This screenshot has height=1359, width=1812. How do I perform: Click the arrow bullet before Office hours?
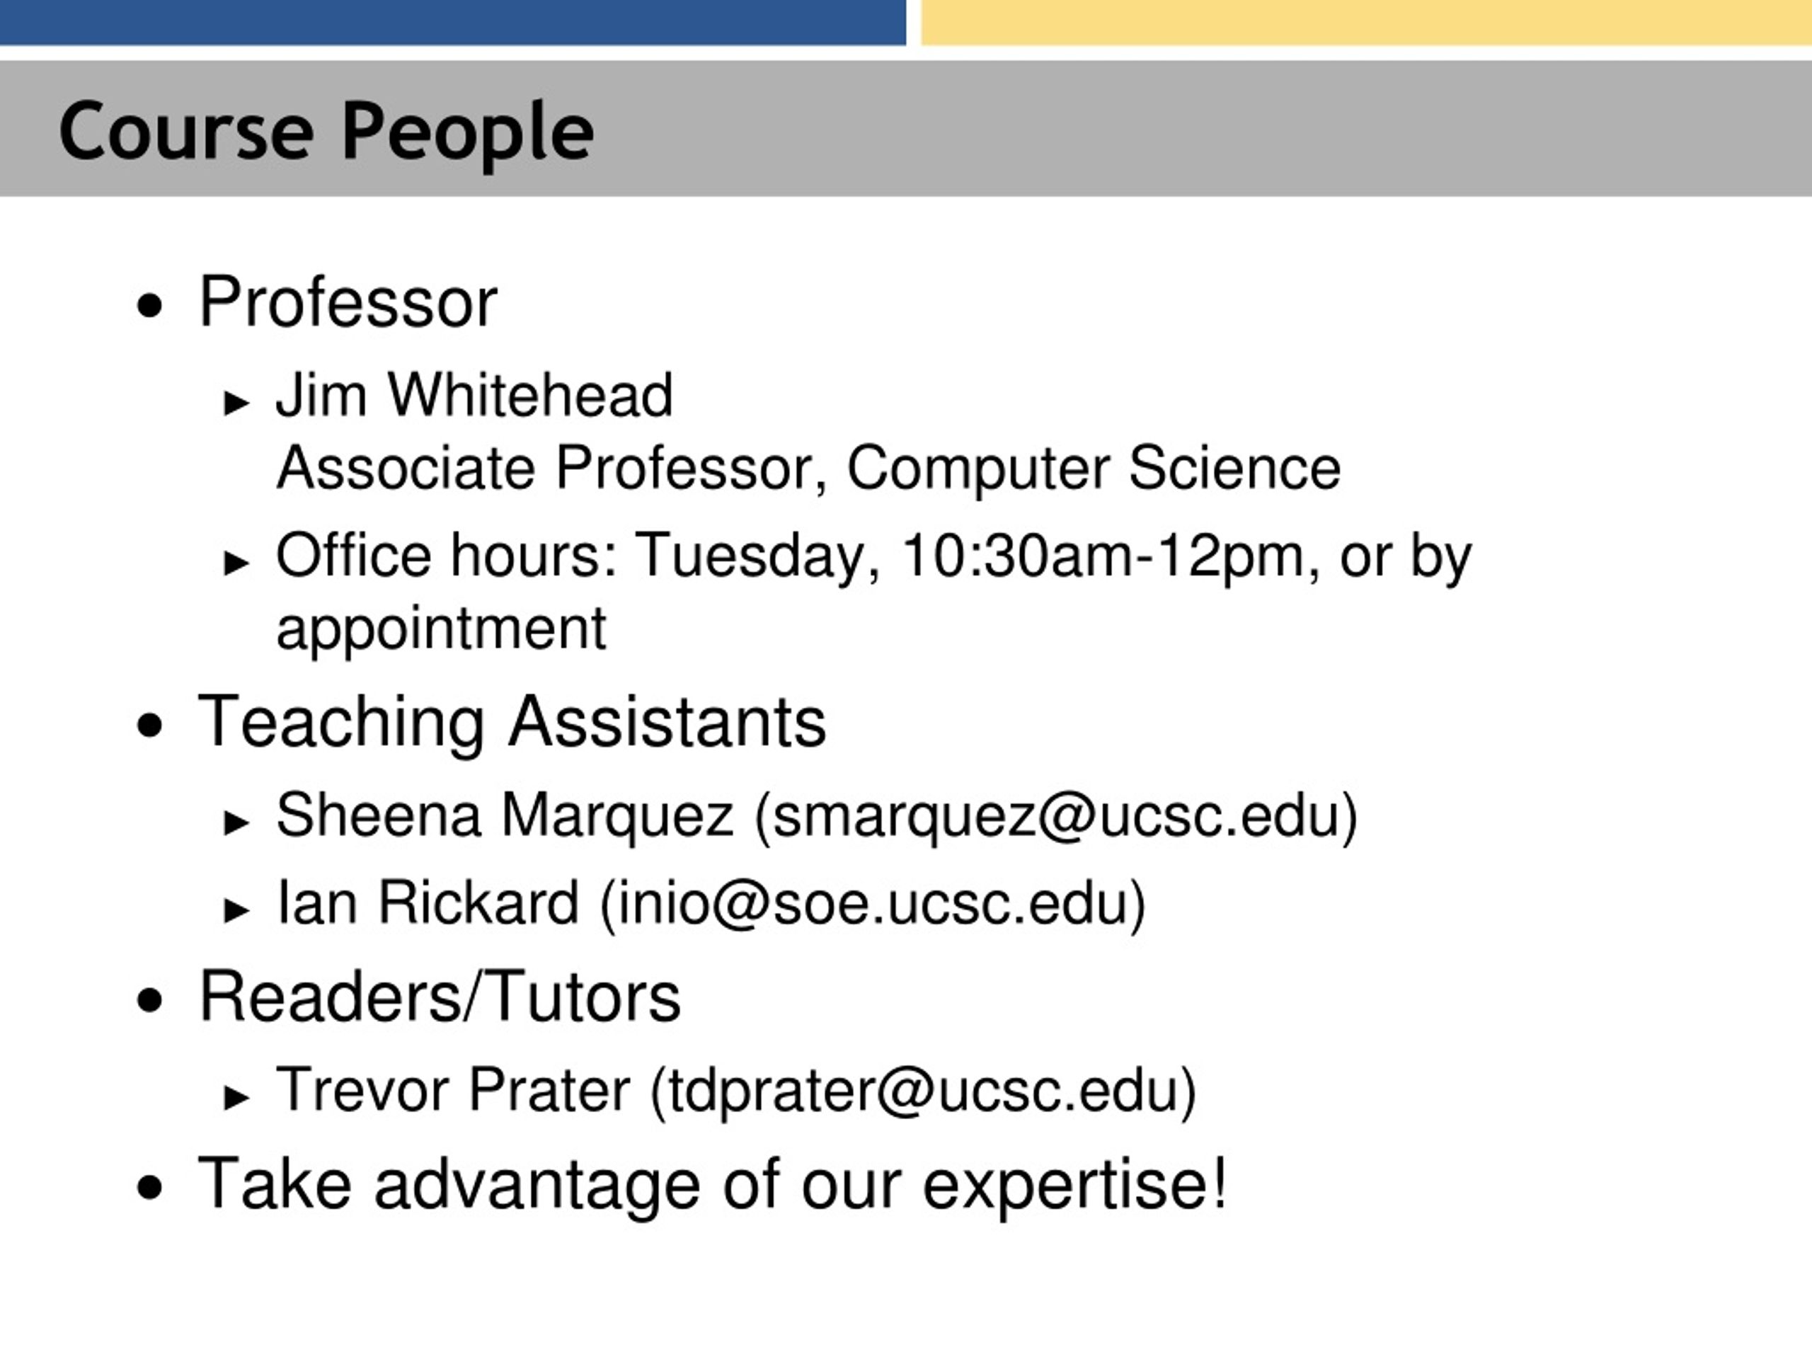(236, 562)
